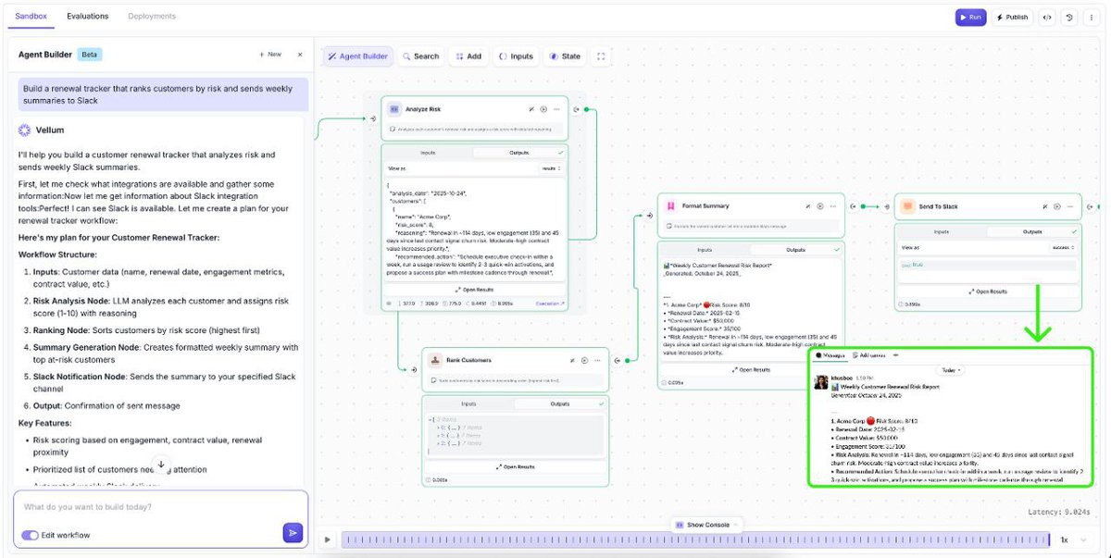
Task: Click the edit pencil on Format Summary node
Action: 808,205
